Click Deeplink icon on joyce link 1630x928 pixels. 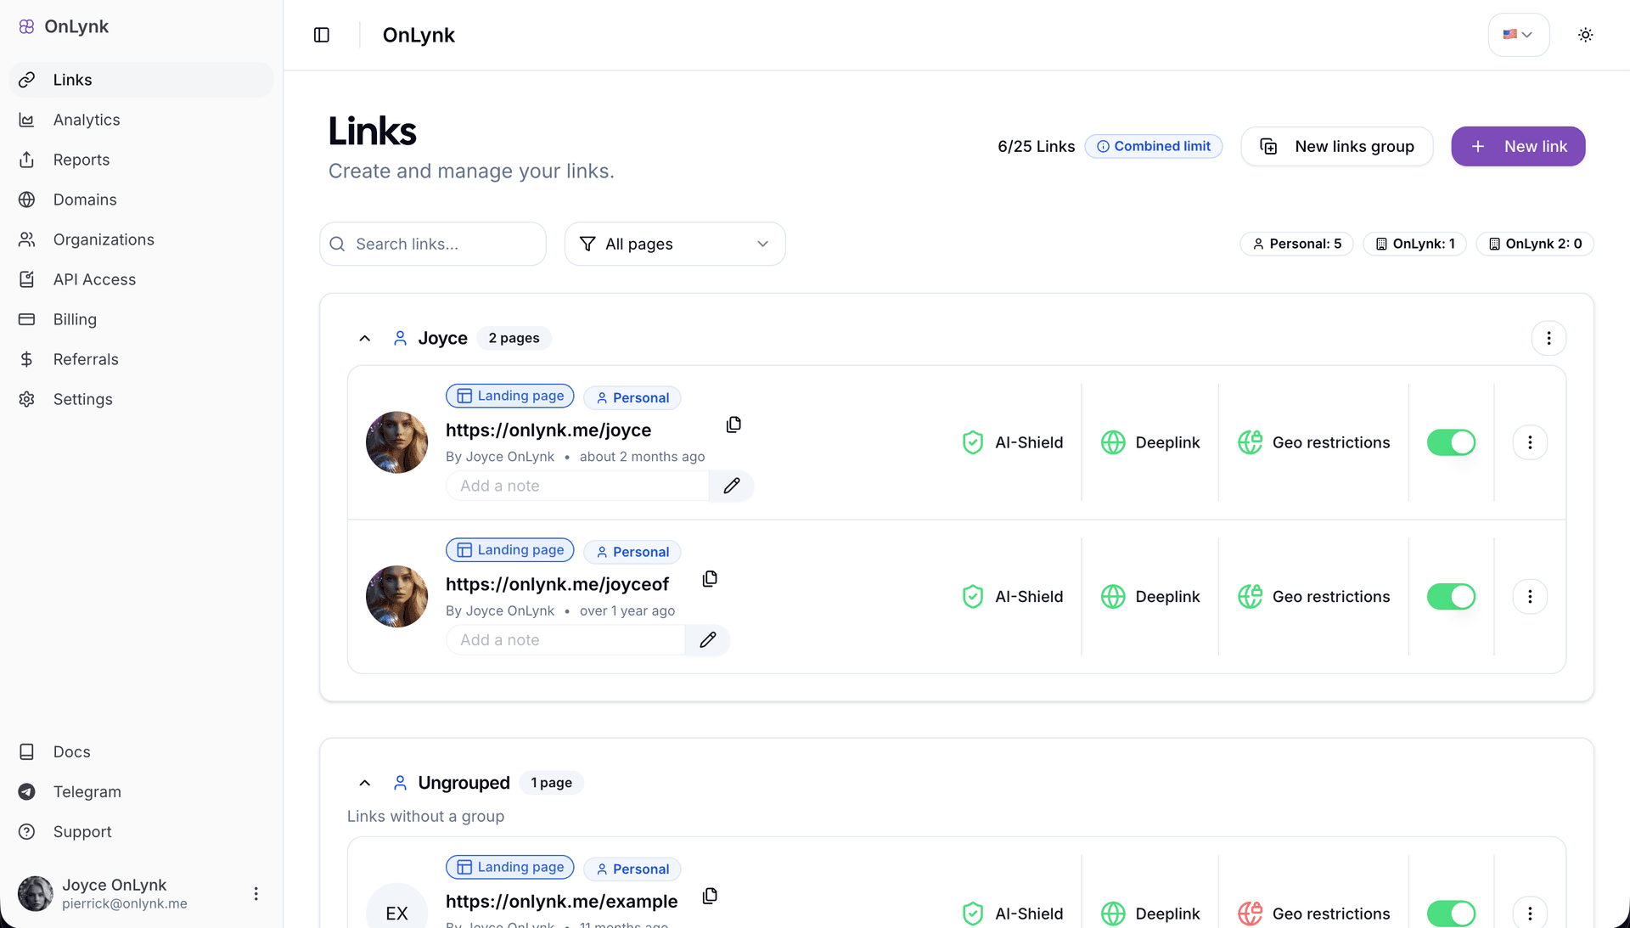point(1113,442)
